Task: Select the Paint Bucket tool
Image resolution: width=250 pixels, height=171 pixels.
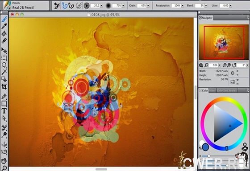Action: [x=4, y=33]
